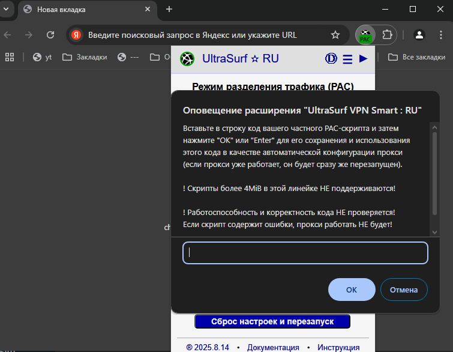The image size is (453, 352).
Task: Click the line 'Скрипты более 4MiB...'
Action: pos(289,188)
